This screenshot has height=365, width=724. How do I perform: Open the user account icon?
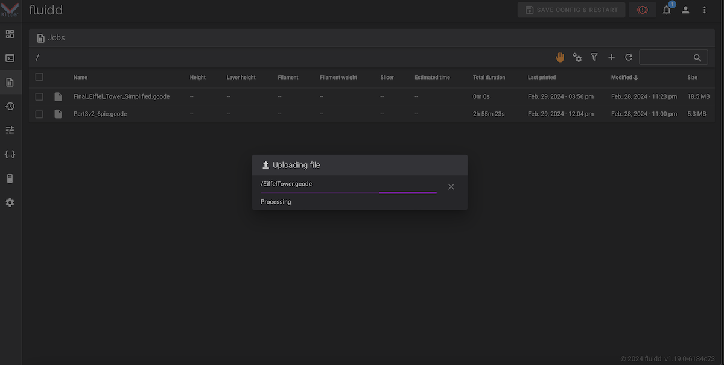tap(685, 10)
